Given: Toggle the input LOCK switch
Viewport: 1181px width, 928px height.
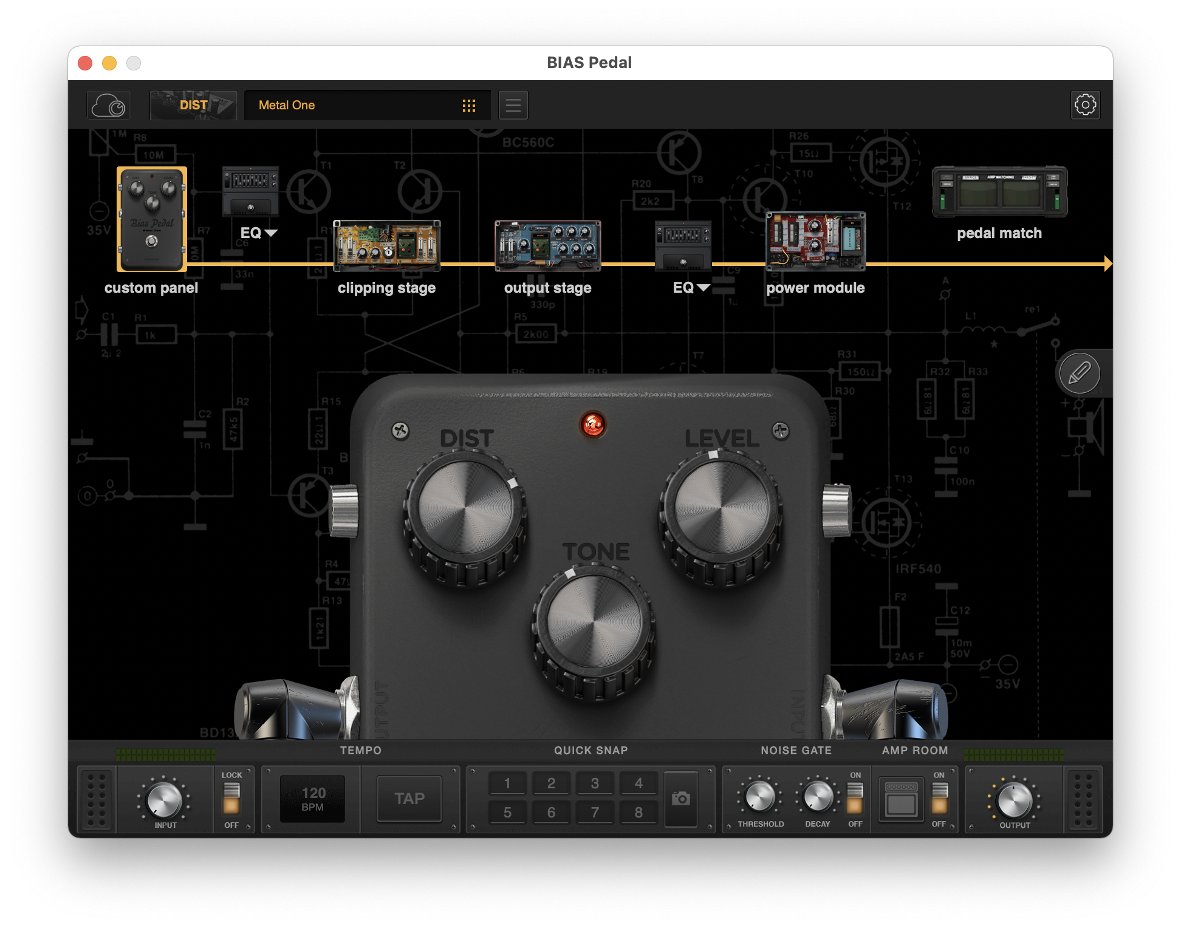Looking at the screenshot, I should click(x=231, y=798).
